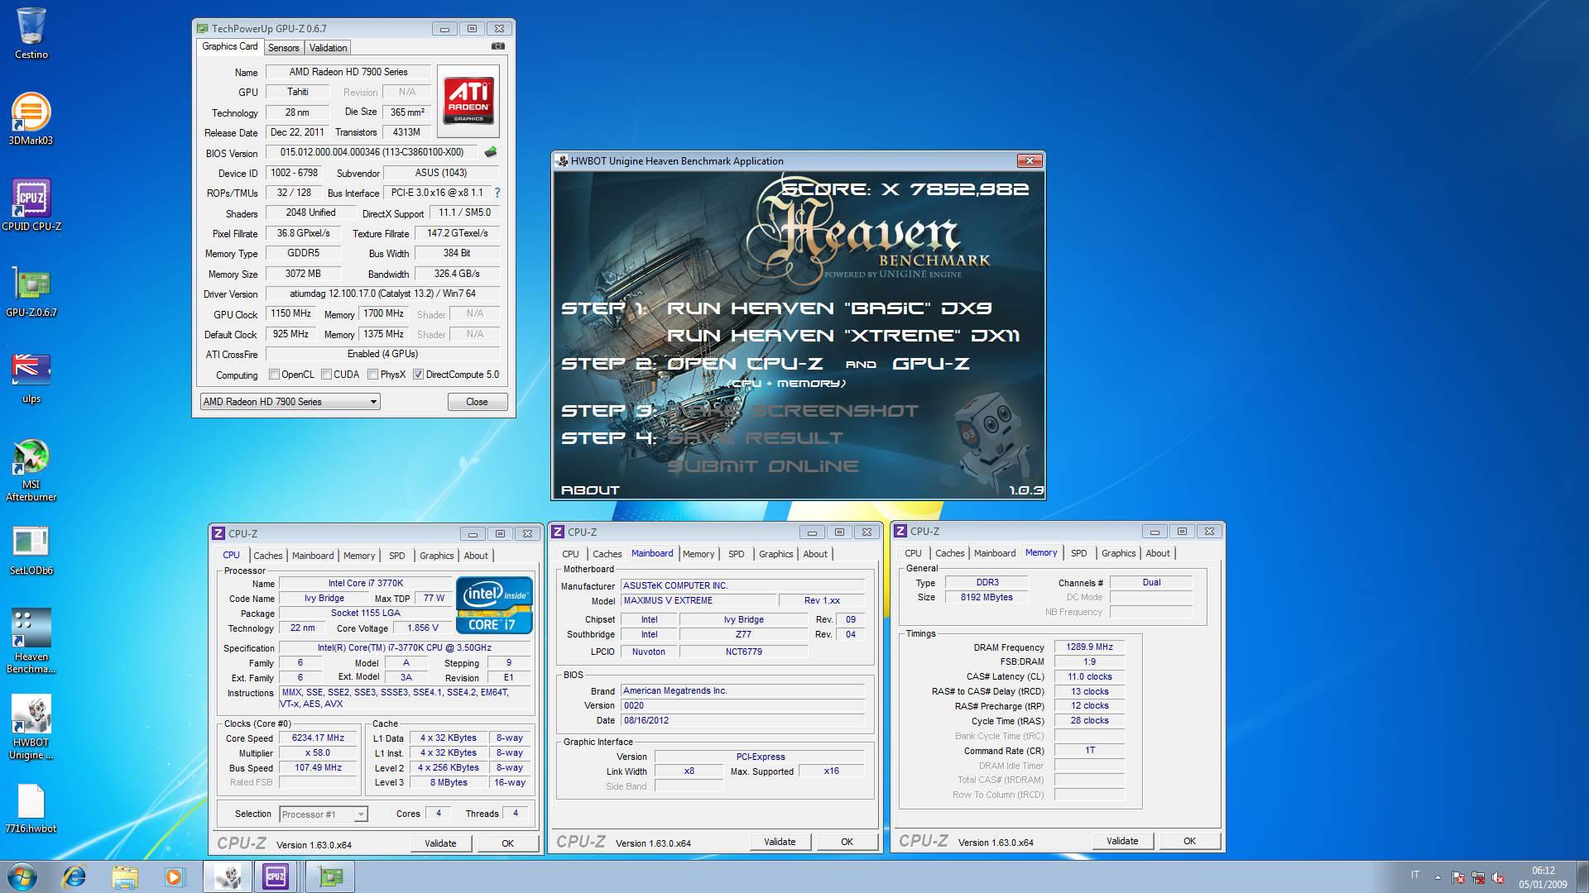Click the IT language indicator in taskbar
This screenshot has width=1589, height=893.
point(1415,875)
